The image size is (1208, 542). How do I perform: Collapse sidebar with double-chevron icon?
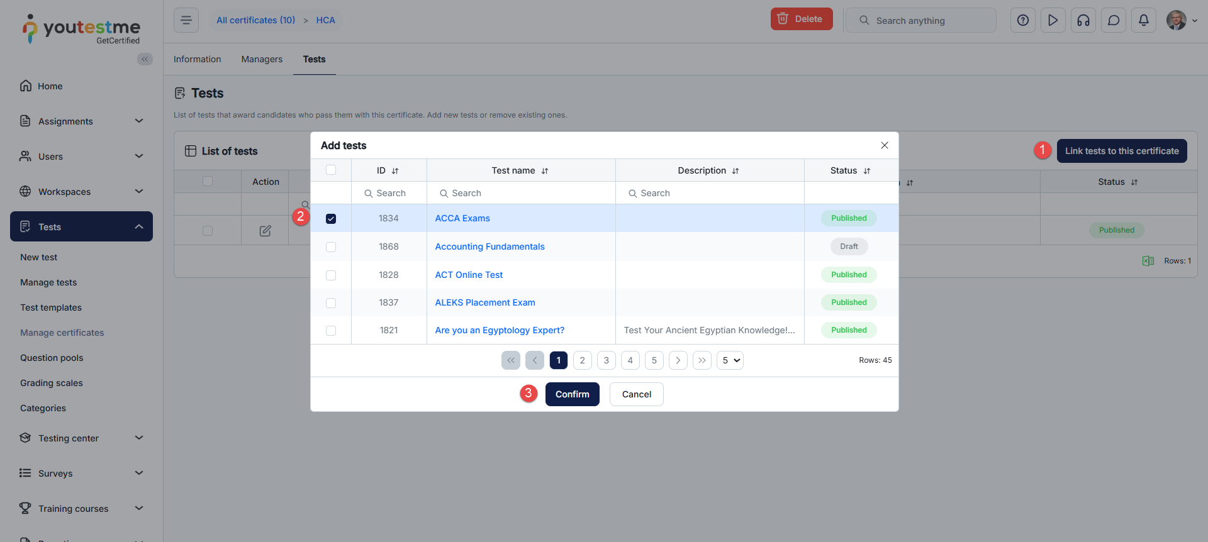pos(145,59)
